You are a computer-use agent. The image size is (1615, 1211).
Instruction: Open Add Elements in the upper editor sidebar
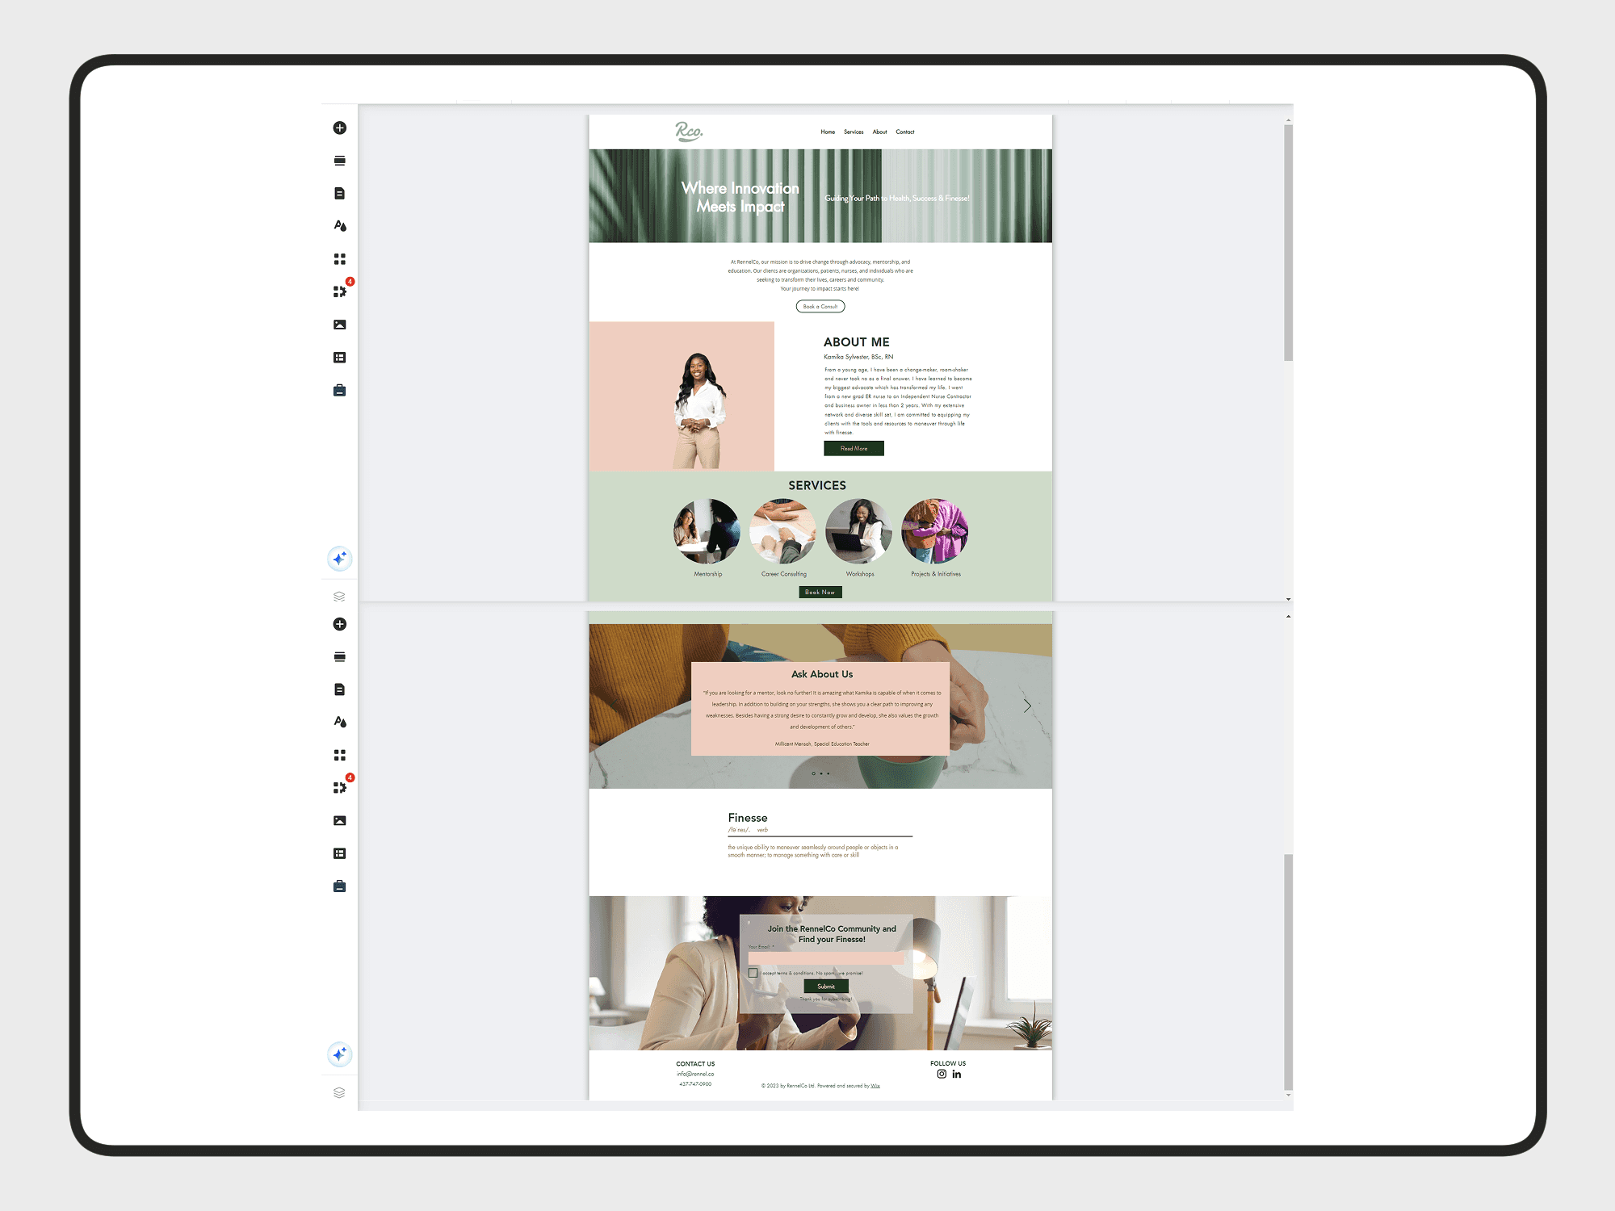pyautogui.click(x=339, y=128)
